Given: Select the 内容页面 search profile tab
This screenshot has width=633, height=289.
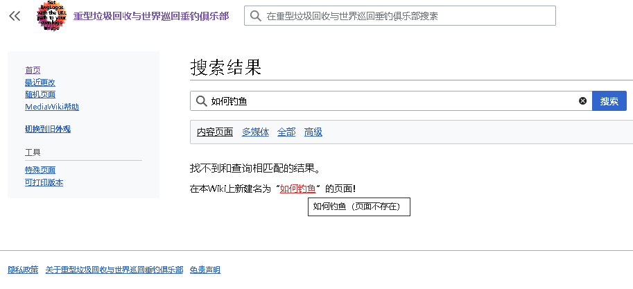Looking at the screenshot, I should tap(215, 132).
